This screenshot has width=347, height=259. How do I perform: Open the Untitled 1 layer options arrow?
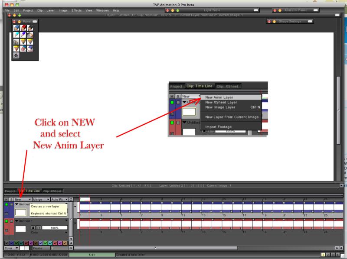(66, 220)
